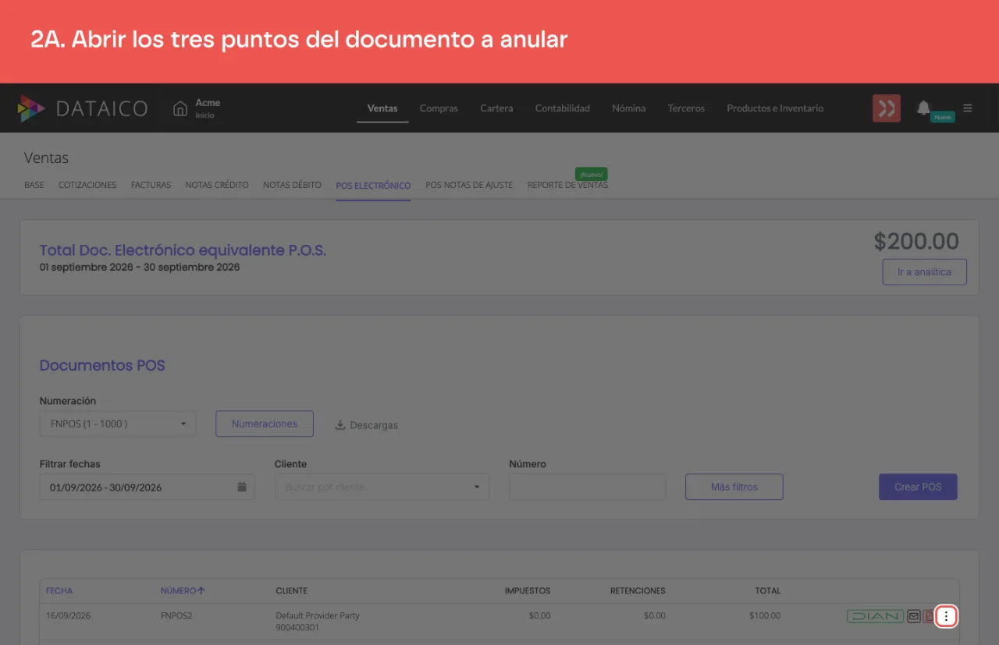Click the Dataico logo

tap(83, 108)
